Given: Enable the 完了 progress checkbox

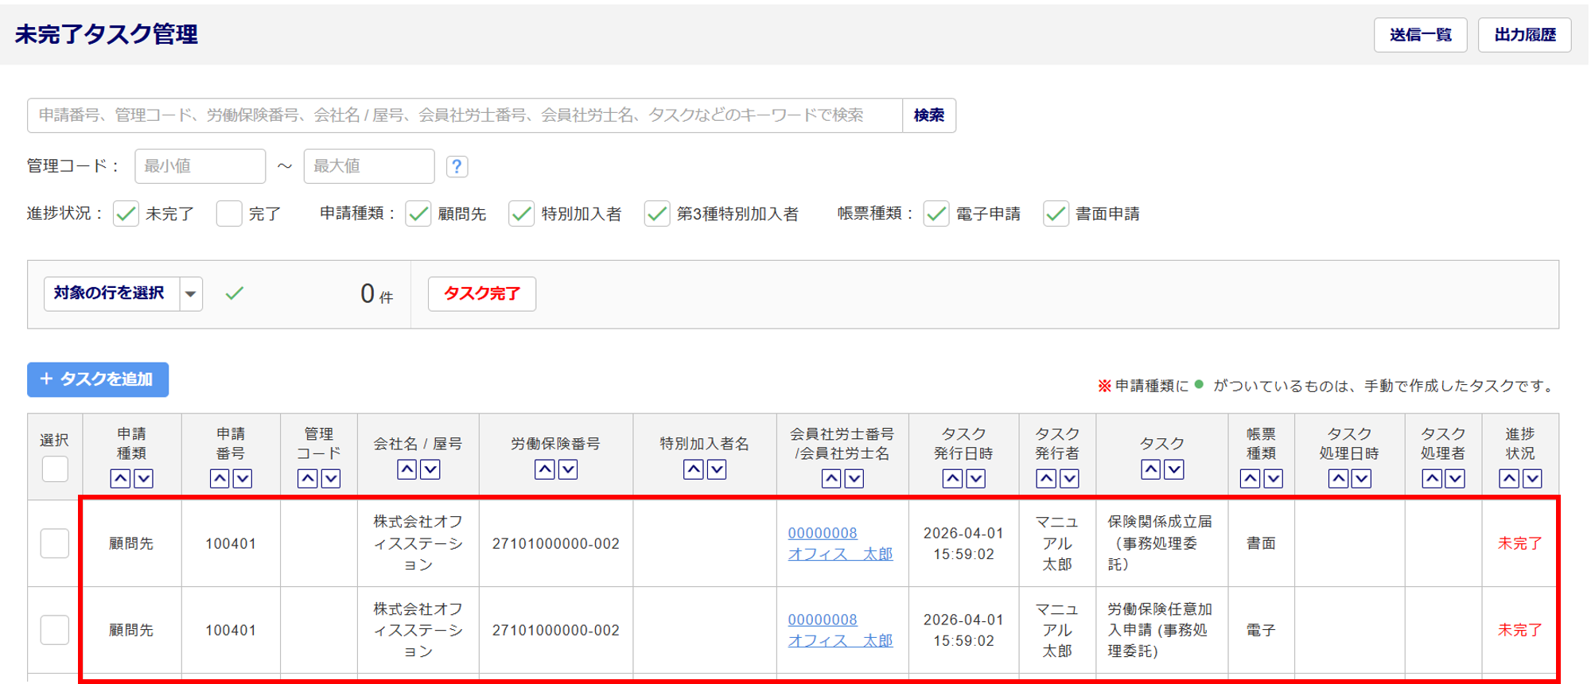Looking at the screenshot, I should (229, 214).
